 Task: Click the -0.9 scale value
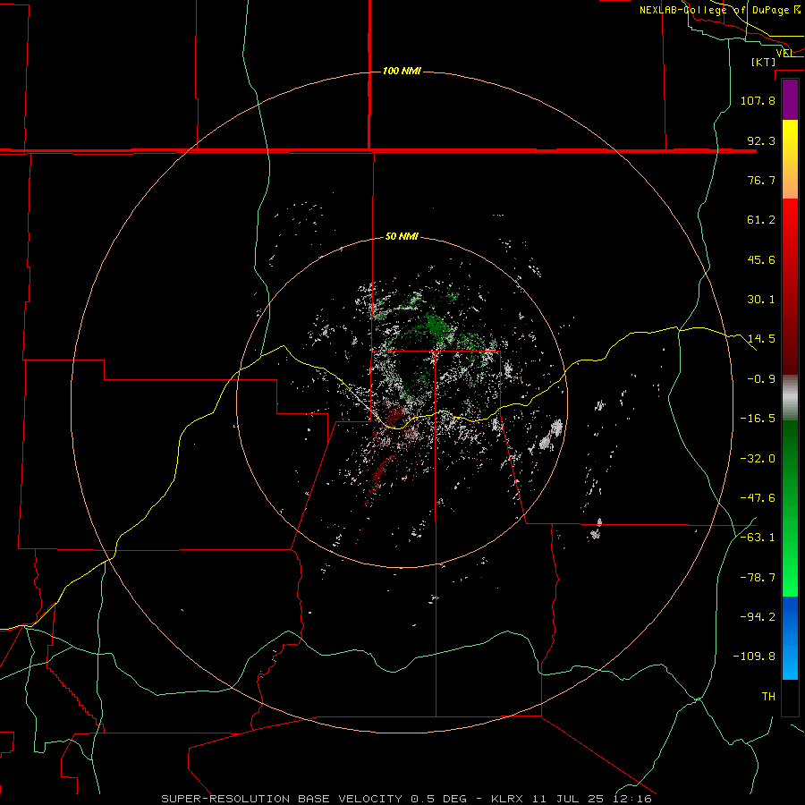[x=761, y=379]
